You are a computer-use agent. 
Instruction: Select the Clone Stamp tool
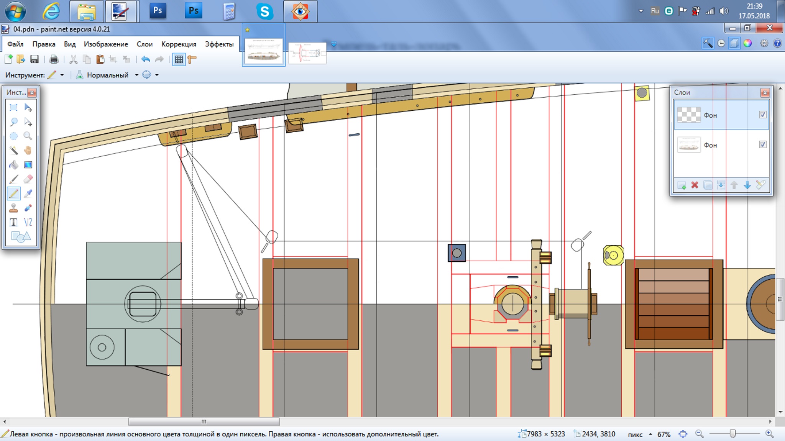tap(13, 208)
